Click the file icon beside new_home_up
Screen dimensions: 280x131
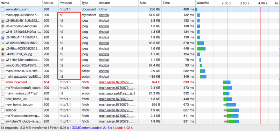(x=2, y=99)
